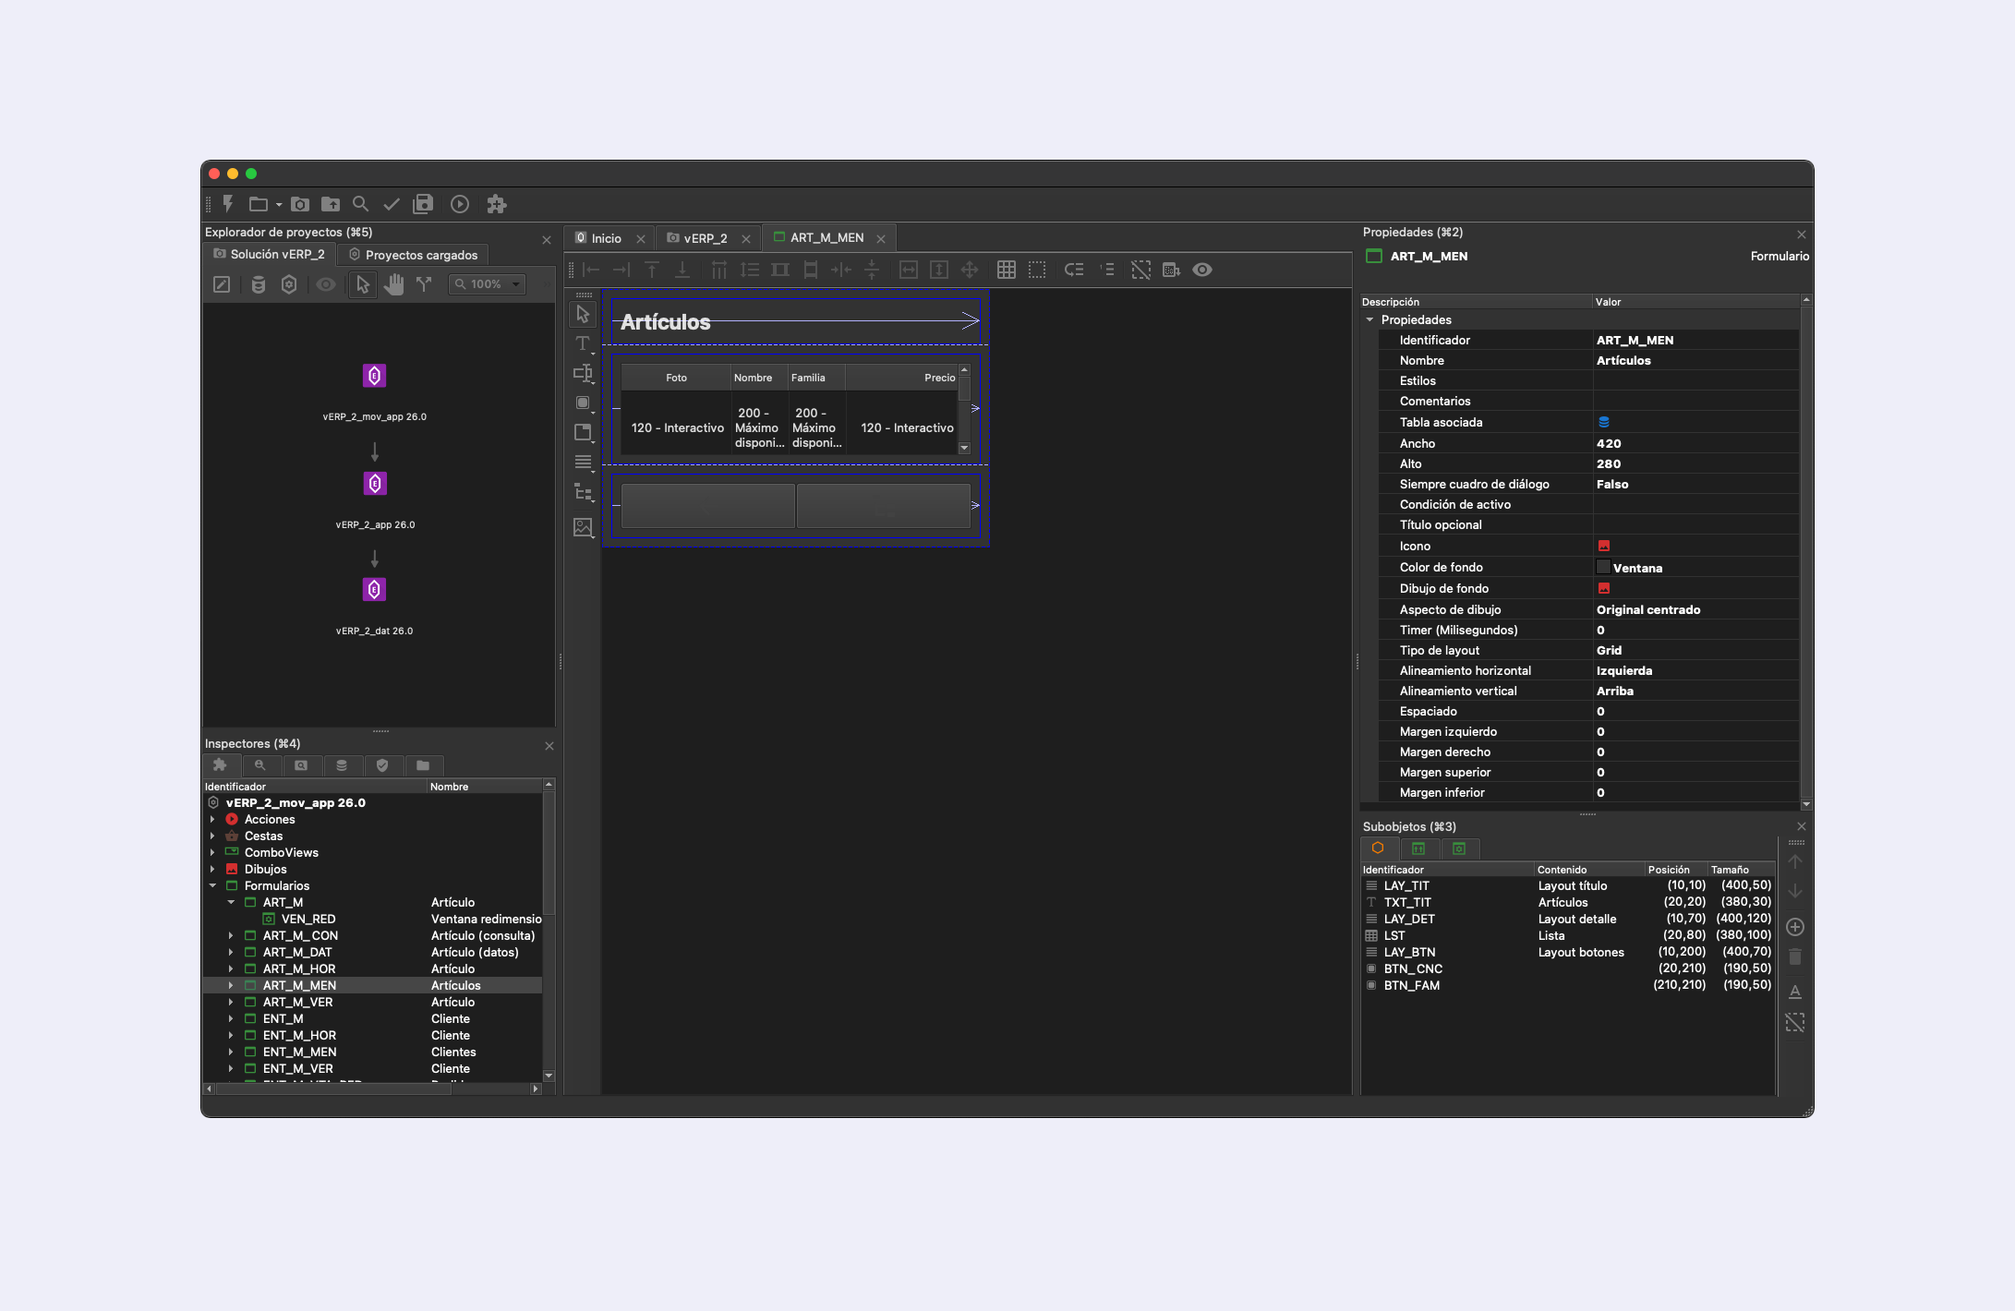The width and height of the screenshot is (2015, 1311).
Task: Select the database inspector icon in Inspectores
Action: coord(342,765)
